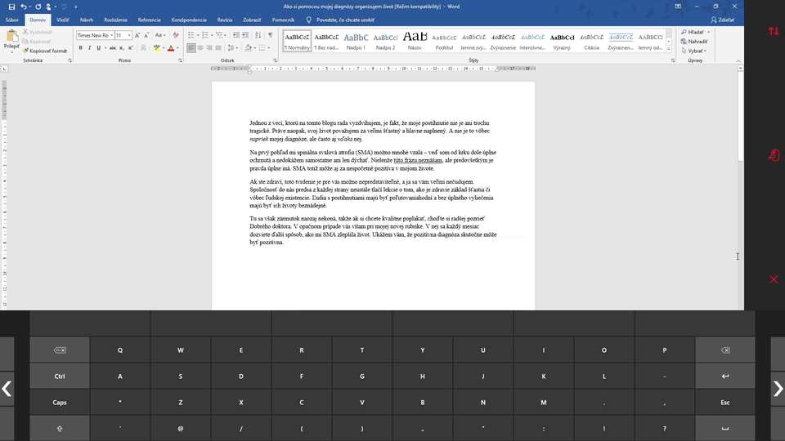Click the lightbulb Tell Me icon
785x441 pixels.
[x=308, y=20]
